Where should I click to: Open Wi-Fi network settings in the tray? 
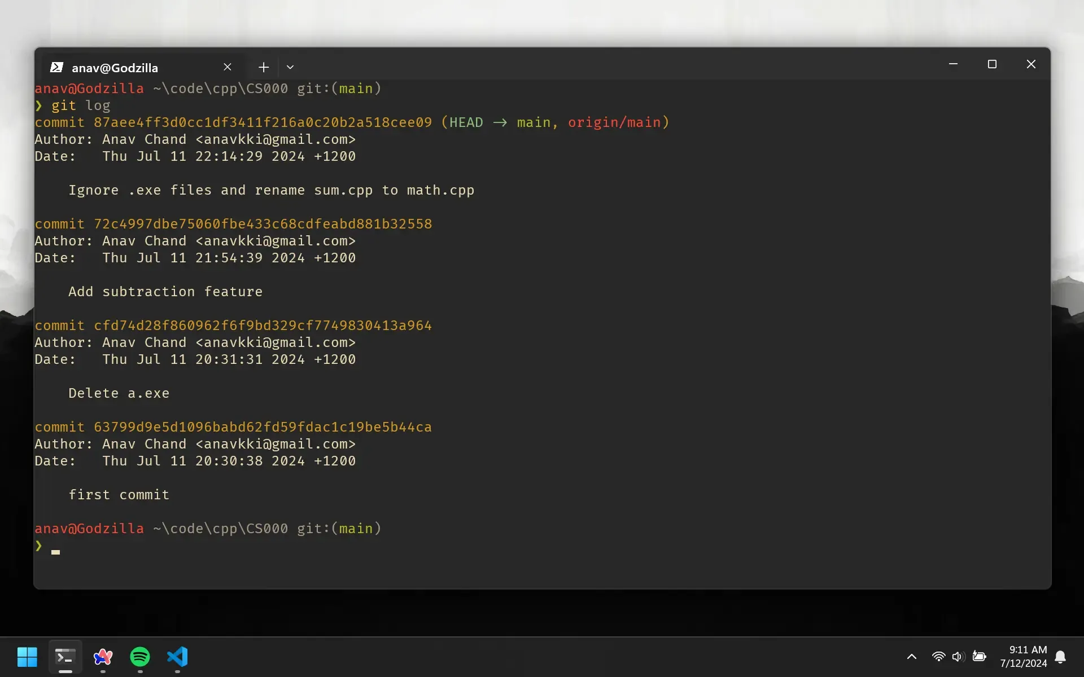(x=938, y=657)
